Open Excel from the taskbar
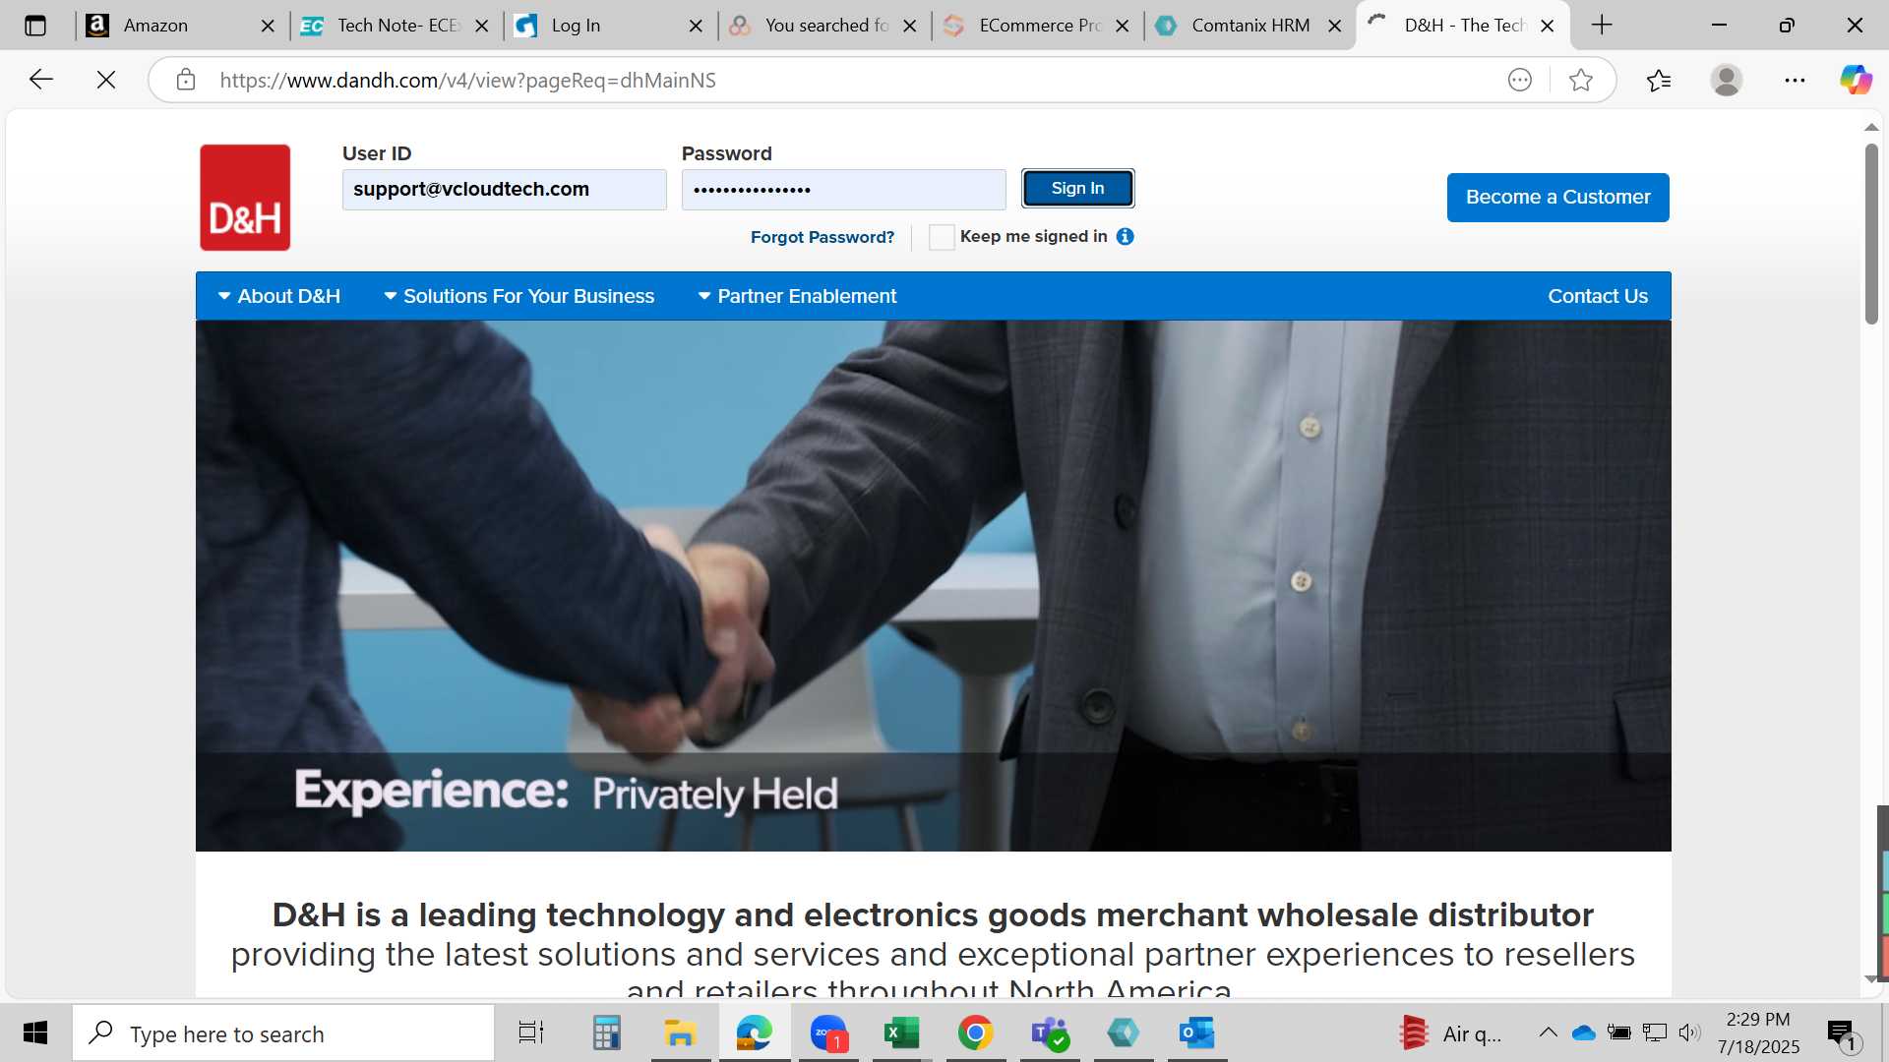The width and height of the screenshot is (1889, 1062). pyautogui.click(x=901, y=1032)
